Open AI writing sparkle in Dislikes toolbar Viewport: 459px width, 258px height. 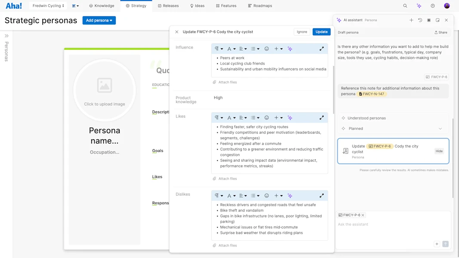[290, 196]
